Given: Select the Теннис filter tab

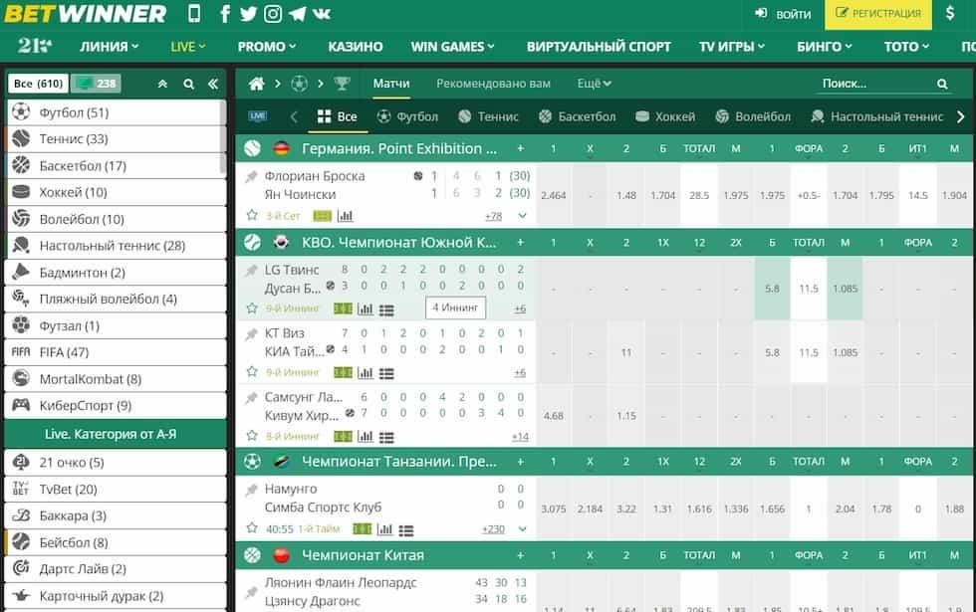Looking at the screenshot, I should [488, 116].
